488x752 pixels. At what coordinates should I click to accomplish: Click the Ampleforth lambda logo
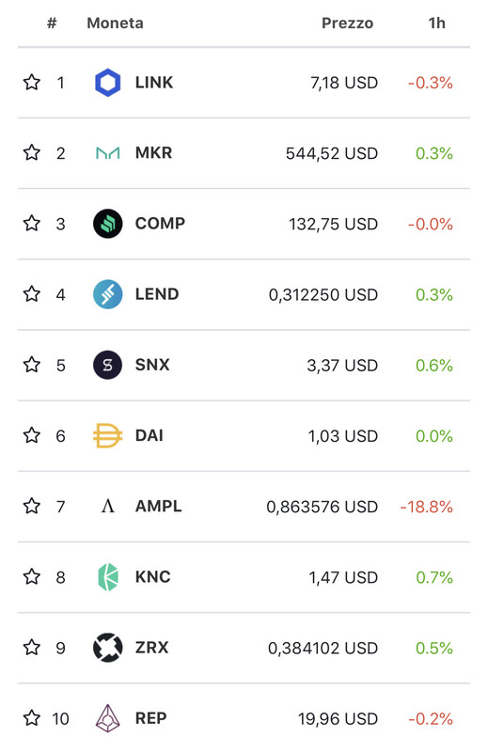pyautogui.click(x=108, y=506)
